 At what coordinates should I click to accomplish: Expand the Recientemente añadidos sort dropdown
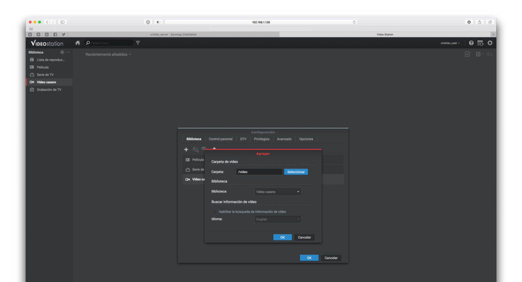(109, 54)
